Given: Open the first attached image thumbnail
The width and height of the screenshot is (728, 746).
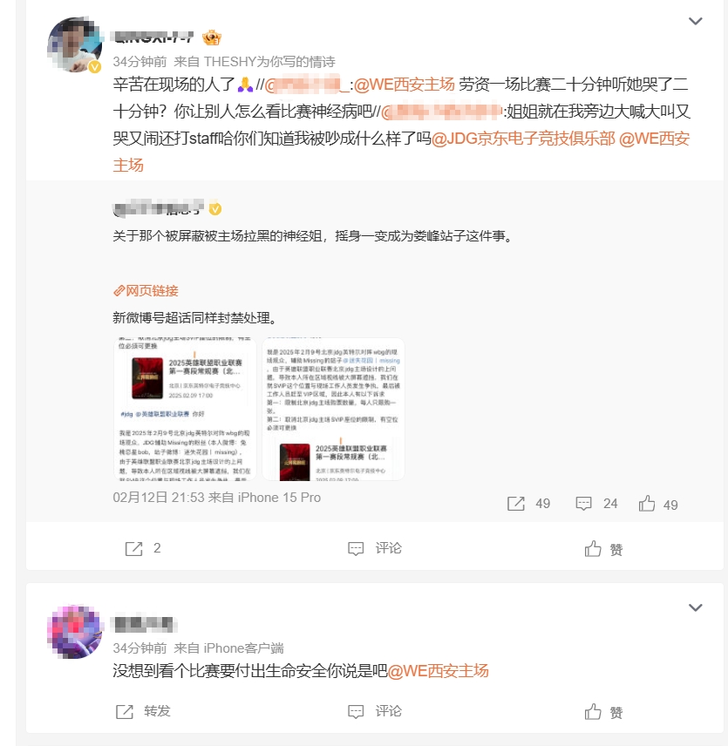Looking at the screenshot, I should [185, 409].
